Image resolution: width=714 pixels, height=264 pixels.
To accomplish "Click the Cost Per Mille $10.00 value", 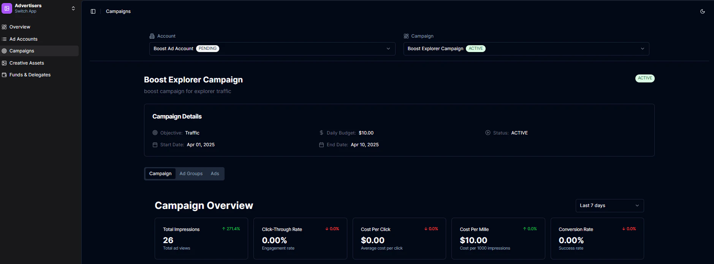I will pyautogui.click(x=473, y=240).
